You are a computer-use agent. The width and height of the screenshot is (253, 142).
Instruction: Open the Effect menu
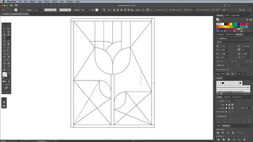pyautogui.click(x=55, y=2)
